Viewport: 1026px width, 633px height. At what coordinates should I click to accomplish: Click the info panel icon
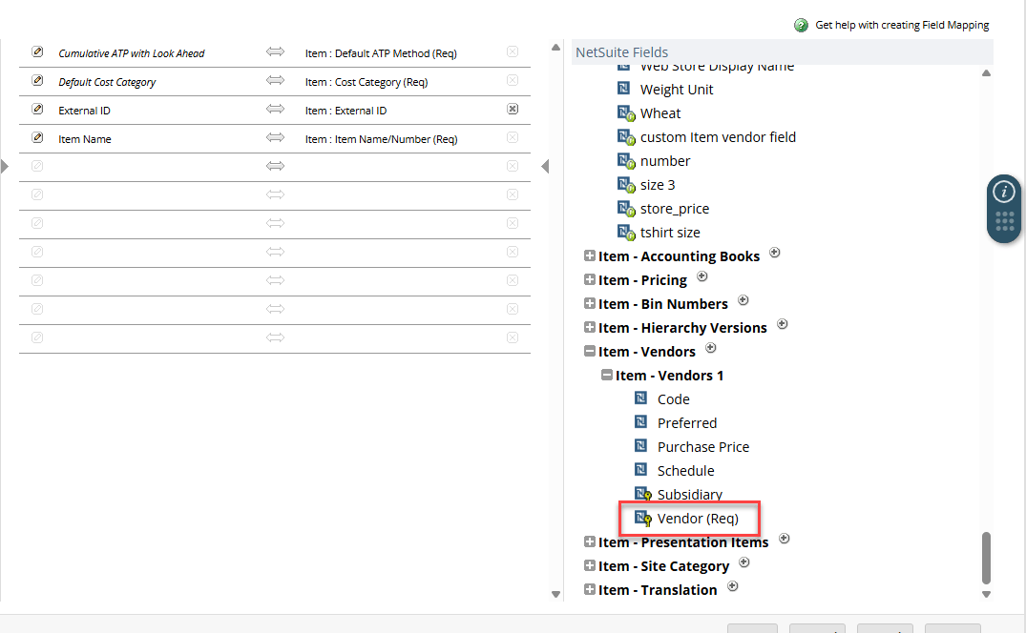click(x=1004, y=192)
